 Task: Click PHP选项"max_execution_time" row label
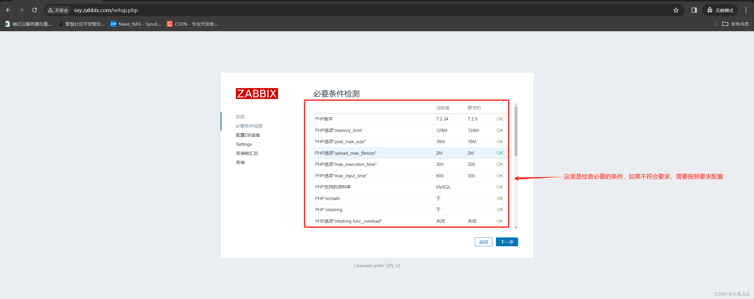click(346, 164)
